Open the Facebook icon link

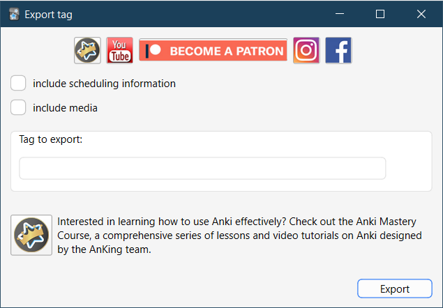coord(338,51)
